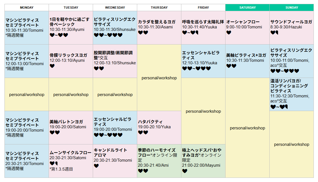Open the 呼吸を巡らす太陽礼拝 class title

pyautogui.click(x=203, y=22)
